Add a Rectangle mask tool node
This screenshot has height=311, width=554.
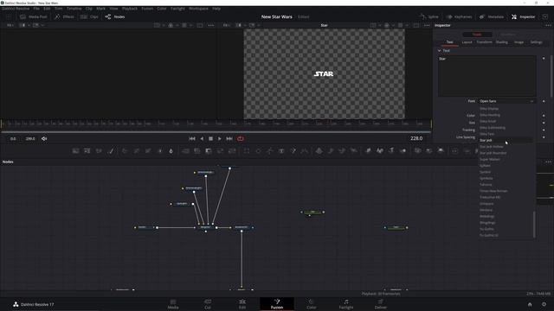pyautogui.click(x=246, y=151)
